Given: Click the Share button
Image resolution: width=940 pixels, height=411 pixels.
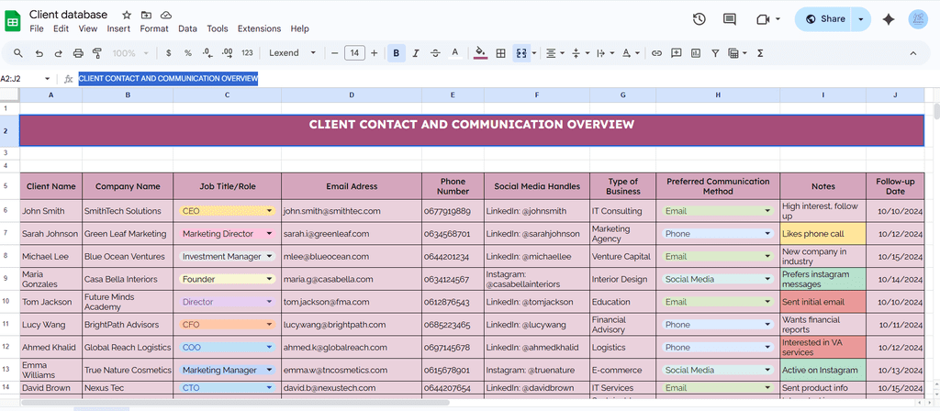Looking at the screenshot, I should click(822, 18).
